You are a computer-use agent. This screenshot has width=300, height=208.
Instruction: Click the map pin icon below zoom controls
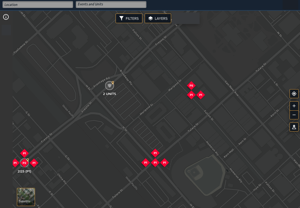(x=294, y=127)
